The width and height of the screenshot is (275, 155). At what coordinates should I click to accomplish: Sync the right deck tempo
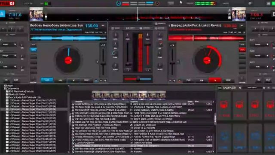coord(228,81)
